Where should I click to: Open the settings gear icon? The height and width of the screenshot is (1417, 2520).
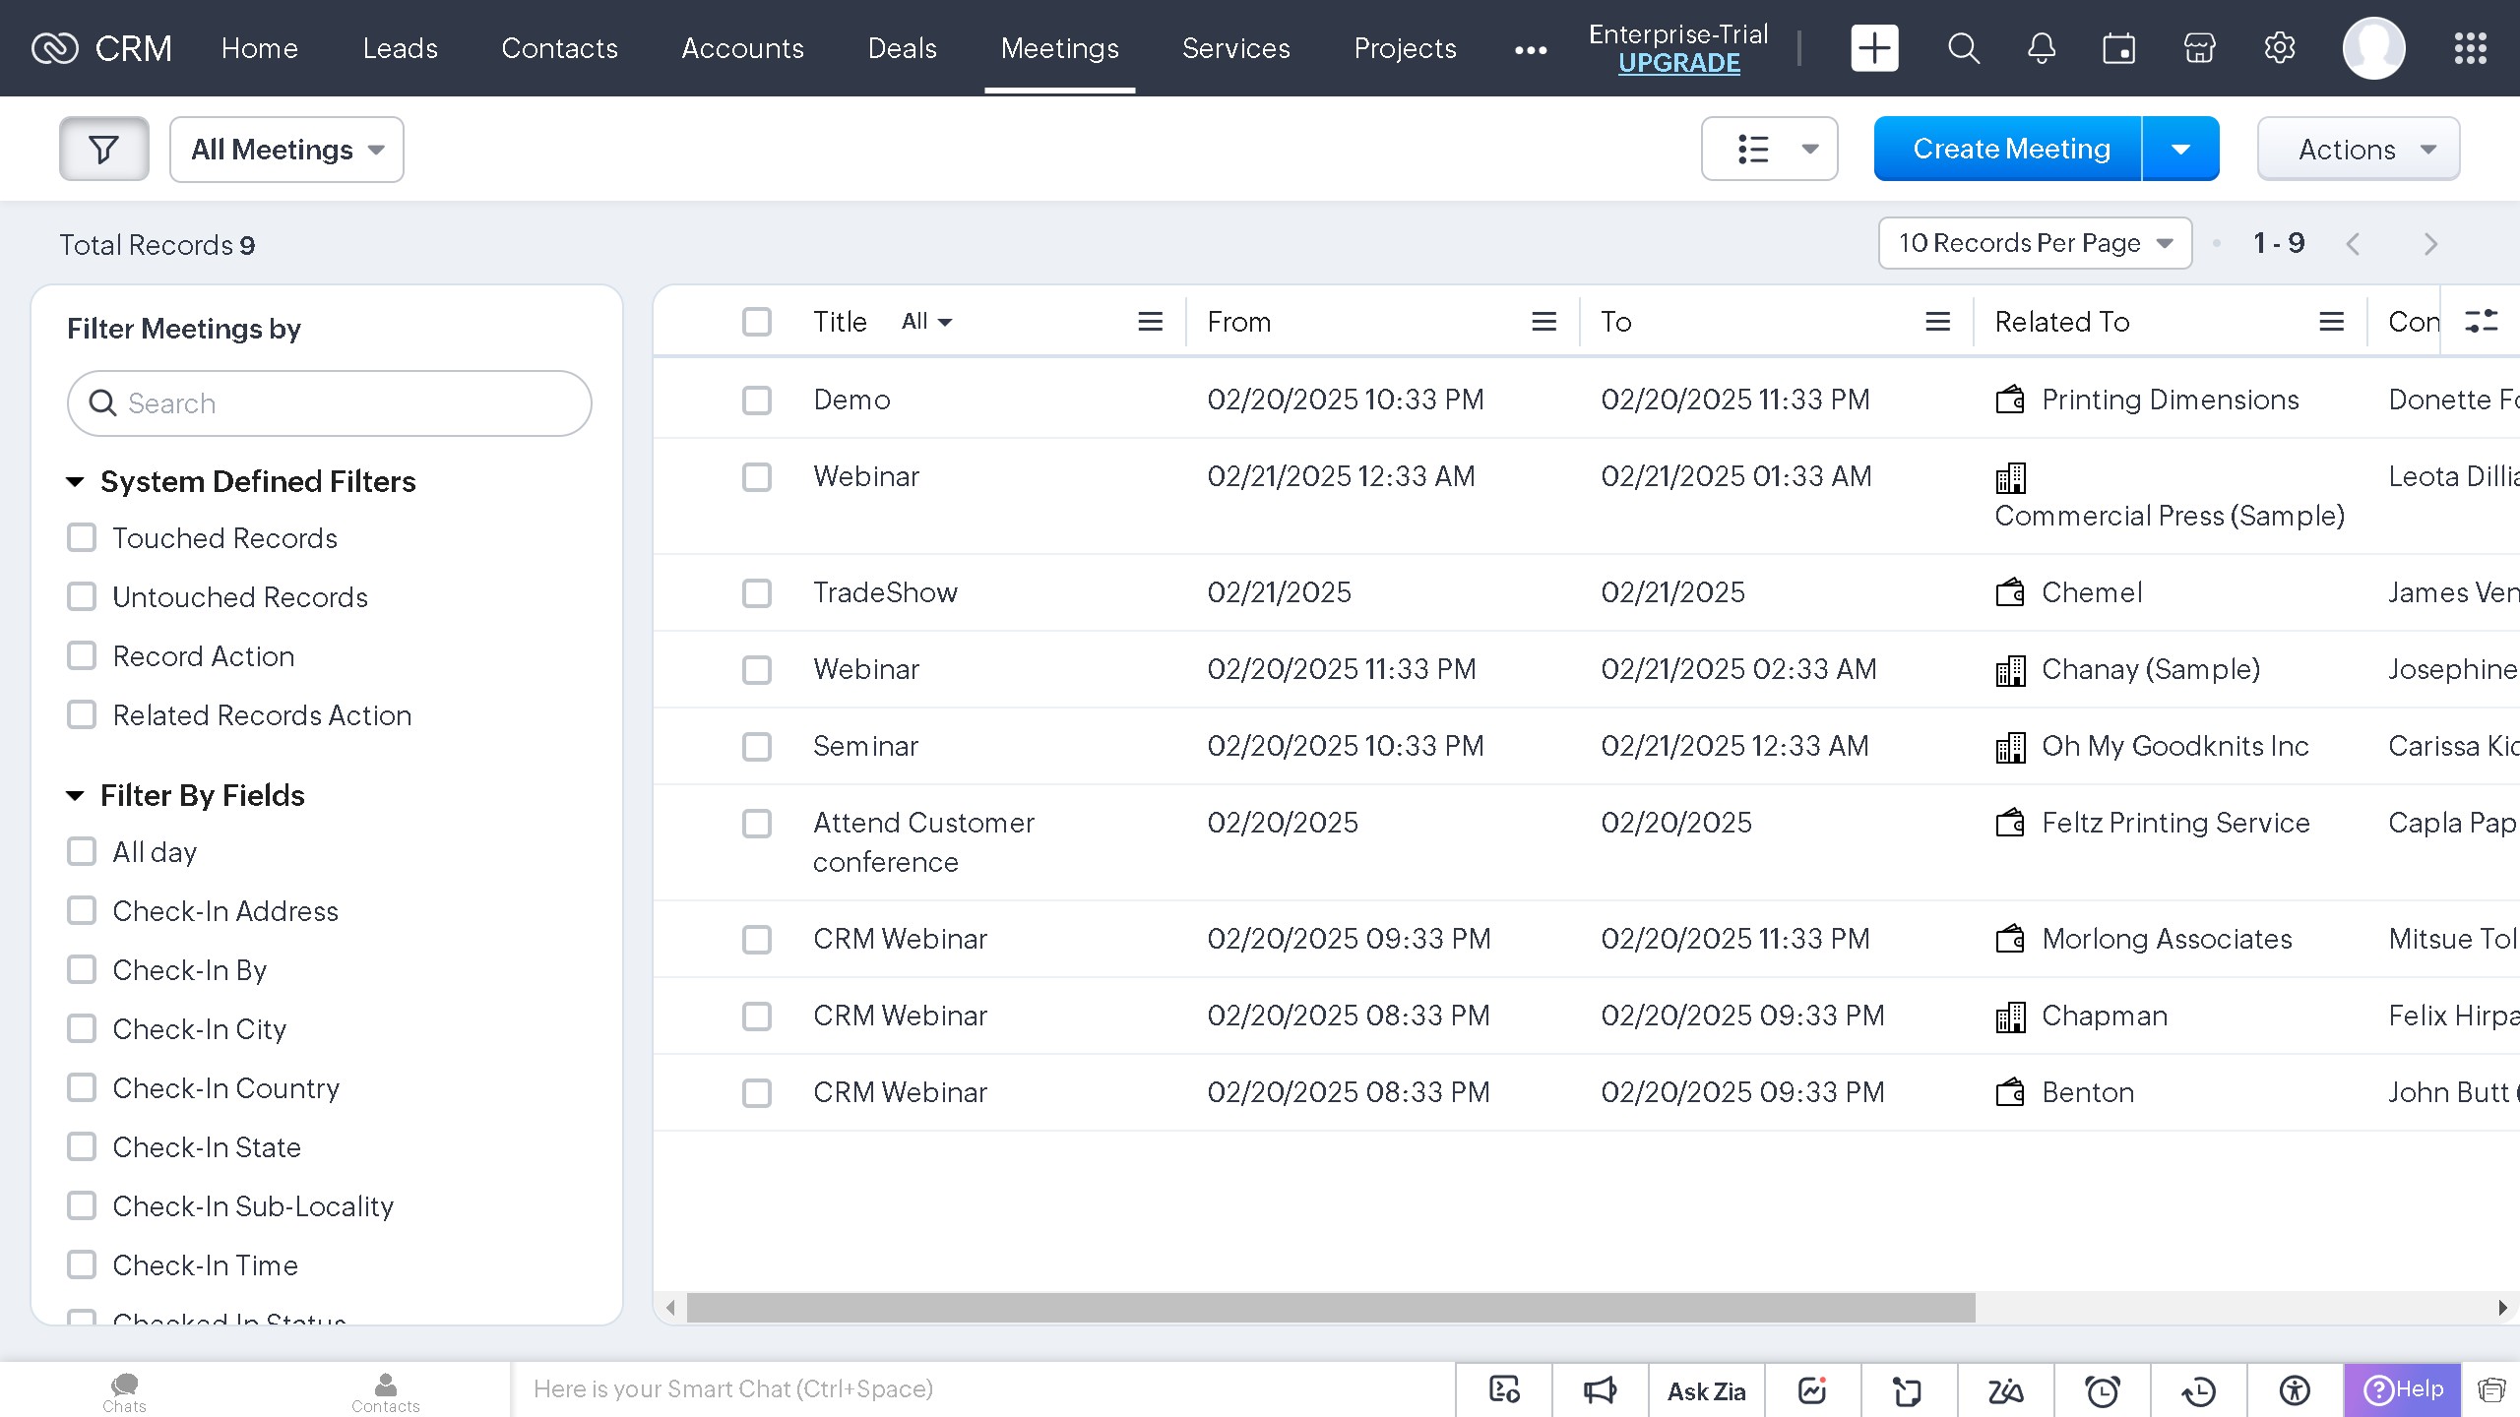(2279, 48)
